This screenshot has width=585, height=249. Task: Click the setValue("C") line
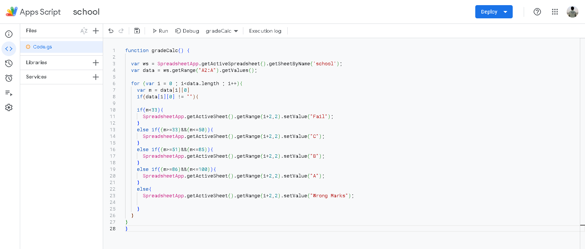click(234, 136)
